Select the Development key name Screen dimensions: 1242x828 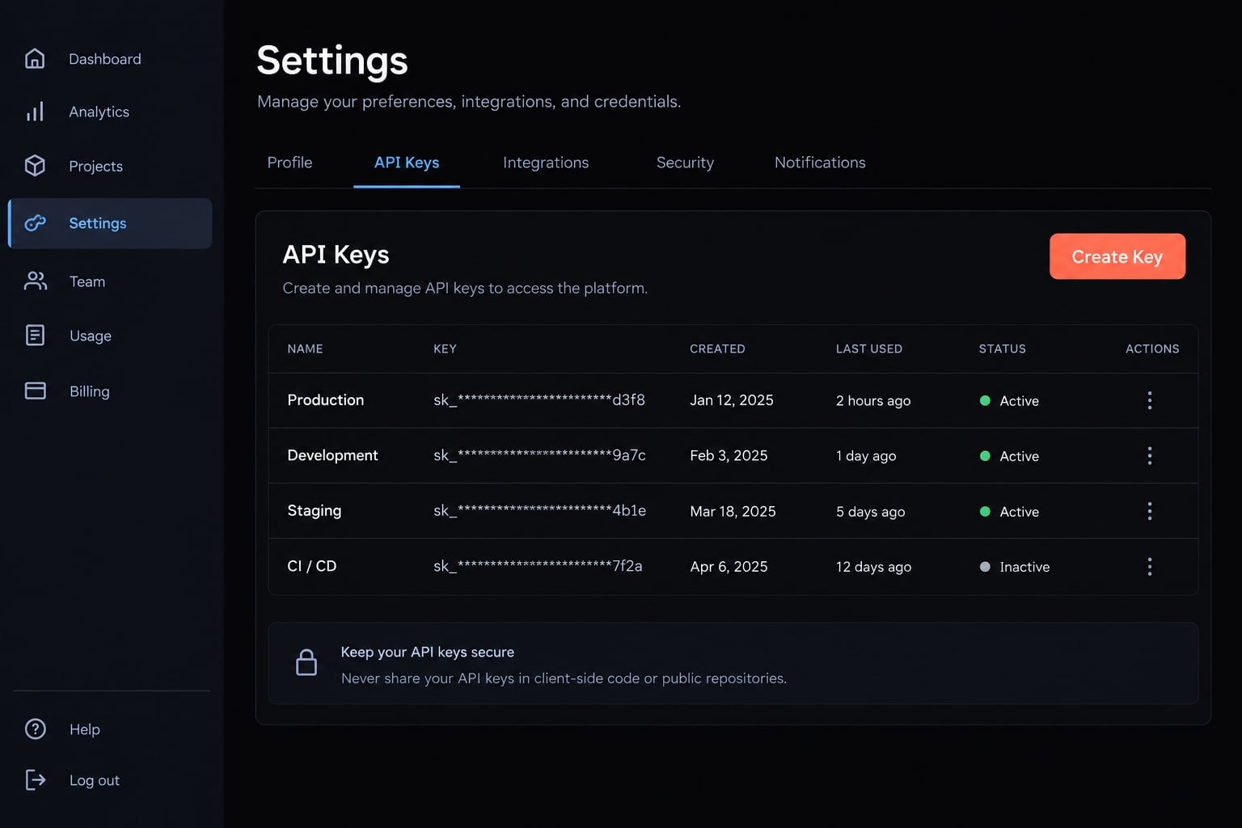[332, 455]
